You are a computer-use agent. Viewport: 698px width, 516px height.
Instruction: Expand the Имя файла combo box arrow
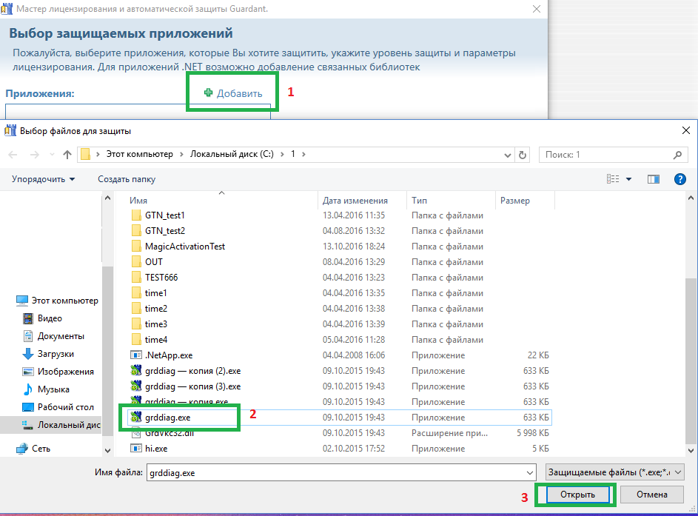coord(528,472)
